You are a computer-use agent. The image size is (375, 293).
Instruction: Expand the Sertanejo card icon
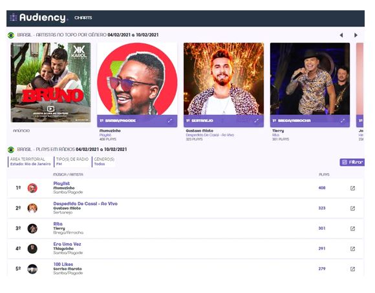257,121
